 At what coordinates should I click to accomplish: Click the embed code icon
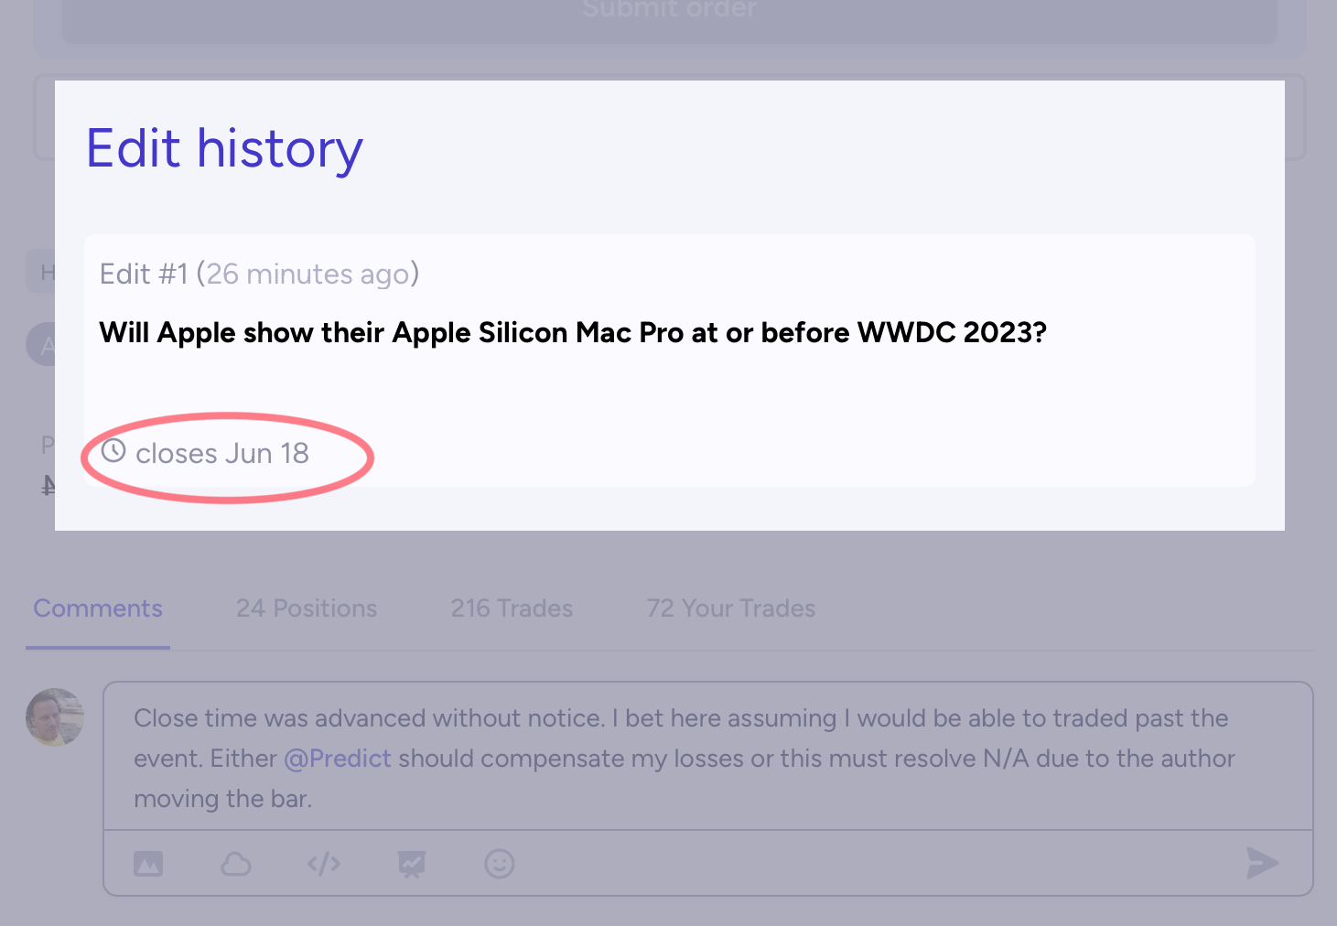(x=324, y=863)
